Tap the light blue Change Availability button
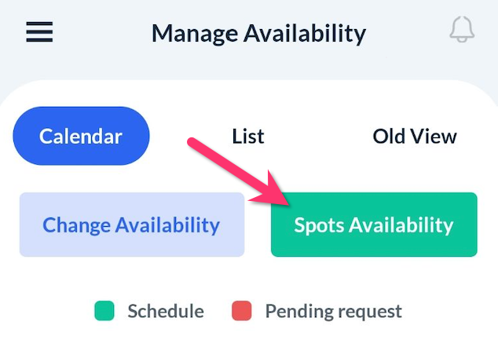The image size is (498, 347). pos(131,225)
